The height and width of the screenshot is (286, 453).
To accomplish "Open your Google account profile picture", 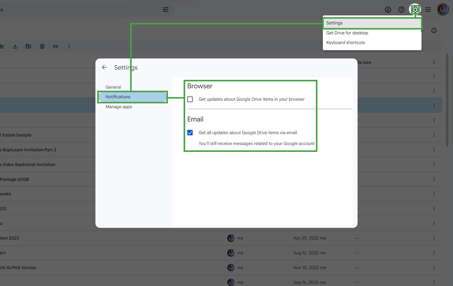I will [442, 9].
